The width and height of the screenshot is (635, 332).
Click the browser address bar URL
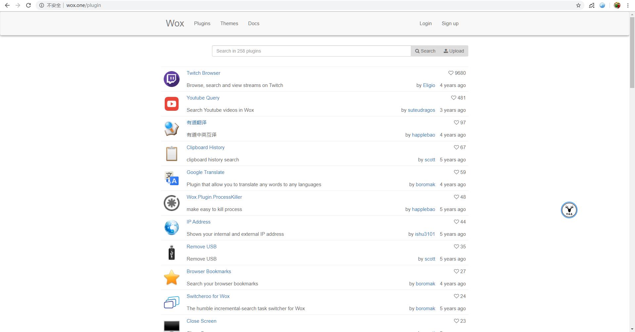click(83, 5)
